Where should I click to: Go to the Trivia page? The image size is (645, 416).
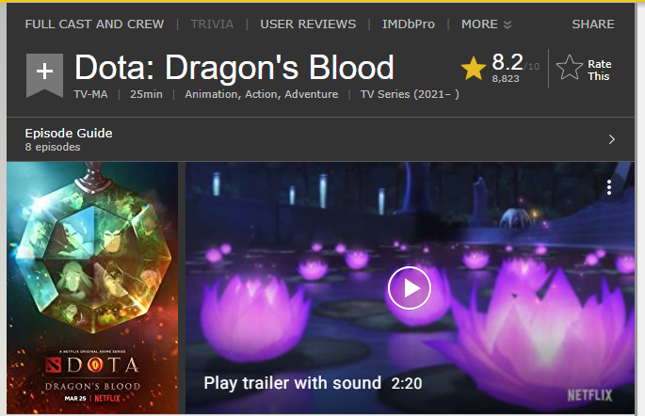pos(212,24)
